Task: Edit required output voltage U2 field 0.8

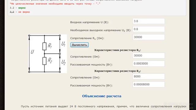Action: click(x=149, y=29)
